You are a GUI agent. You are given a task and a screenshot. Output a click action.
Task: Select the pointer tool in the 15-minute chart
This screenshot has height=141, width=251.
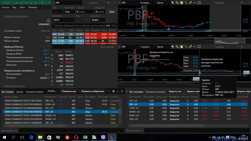pyautogui.click(x=173, y=3)
